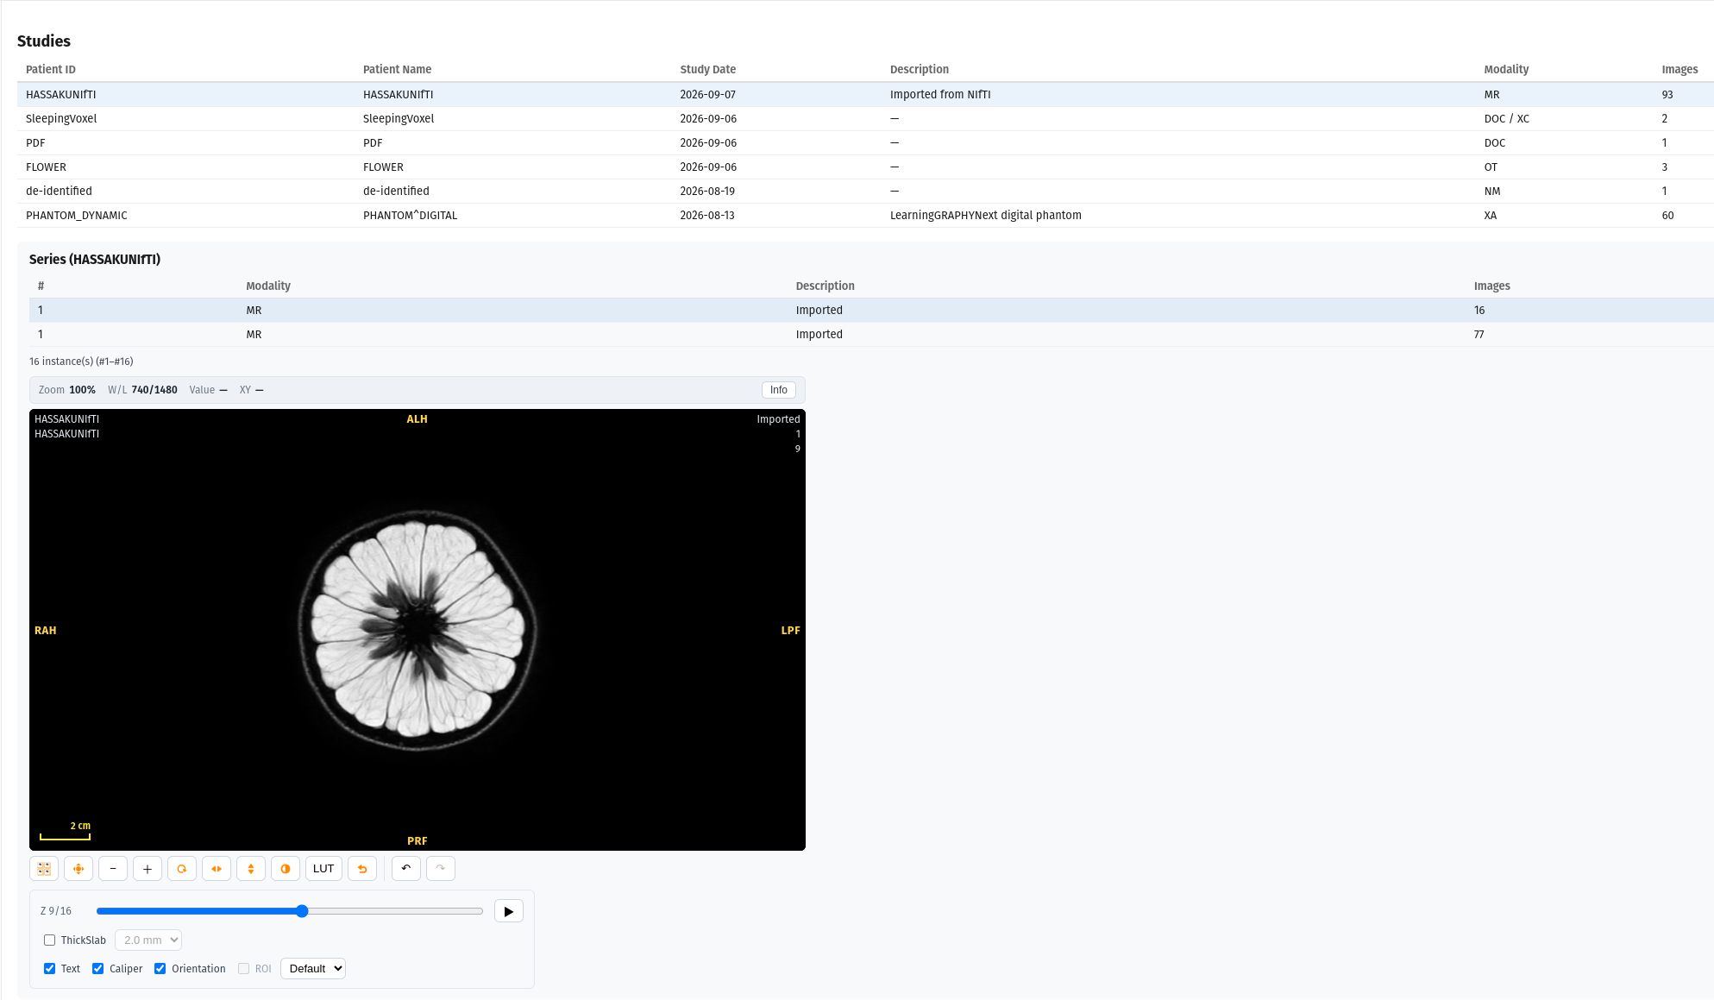This screenshot has height=1000, width=1714.
Task: Click the Images column header in Studies
Action: (x=1679, y=70)
